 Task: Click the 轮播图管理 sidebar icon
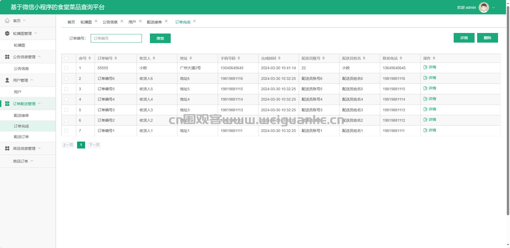tap(7, 34)
